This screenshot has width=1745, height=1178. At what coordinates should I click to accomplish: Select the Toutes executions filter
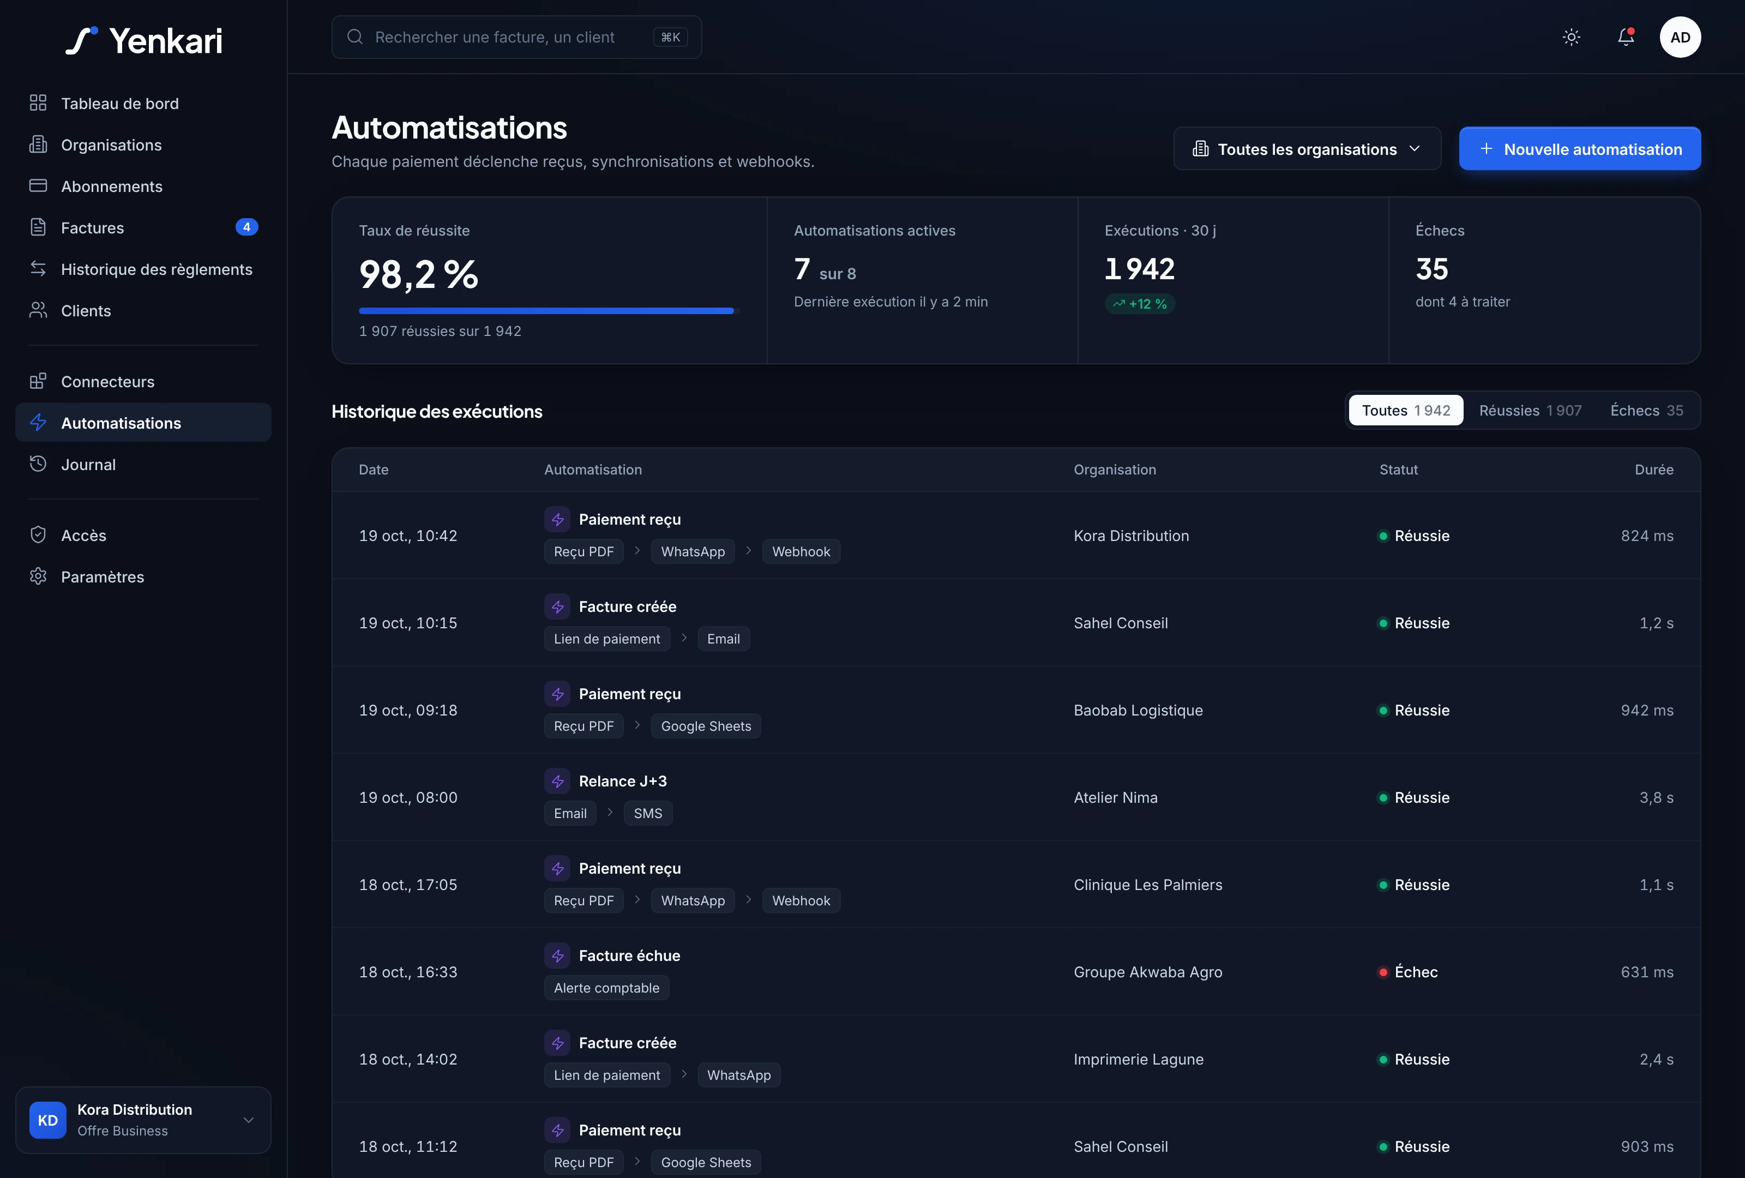click(1406, 411)
